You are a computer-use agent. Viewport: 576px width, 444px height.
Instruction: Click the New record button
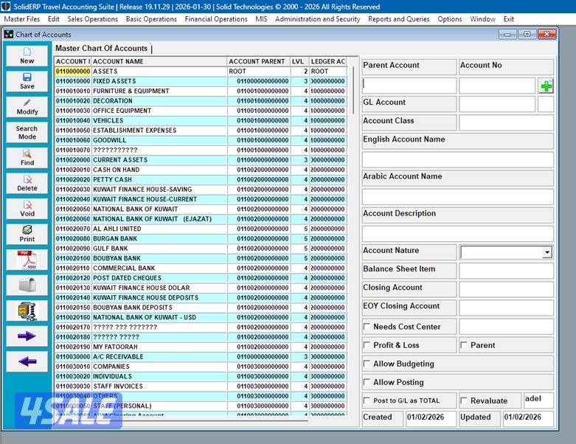coord(27,56)
